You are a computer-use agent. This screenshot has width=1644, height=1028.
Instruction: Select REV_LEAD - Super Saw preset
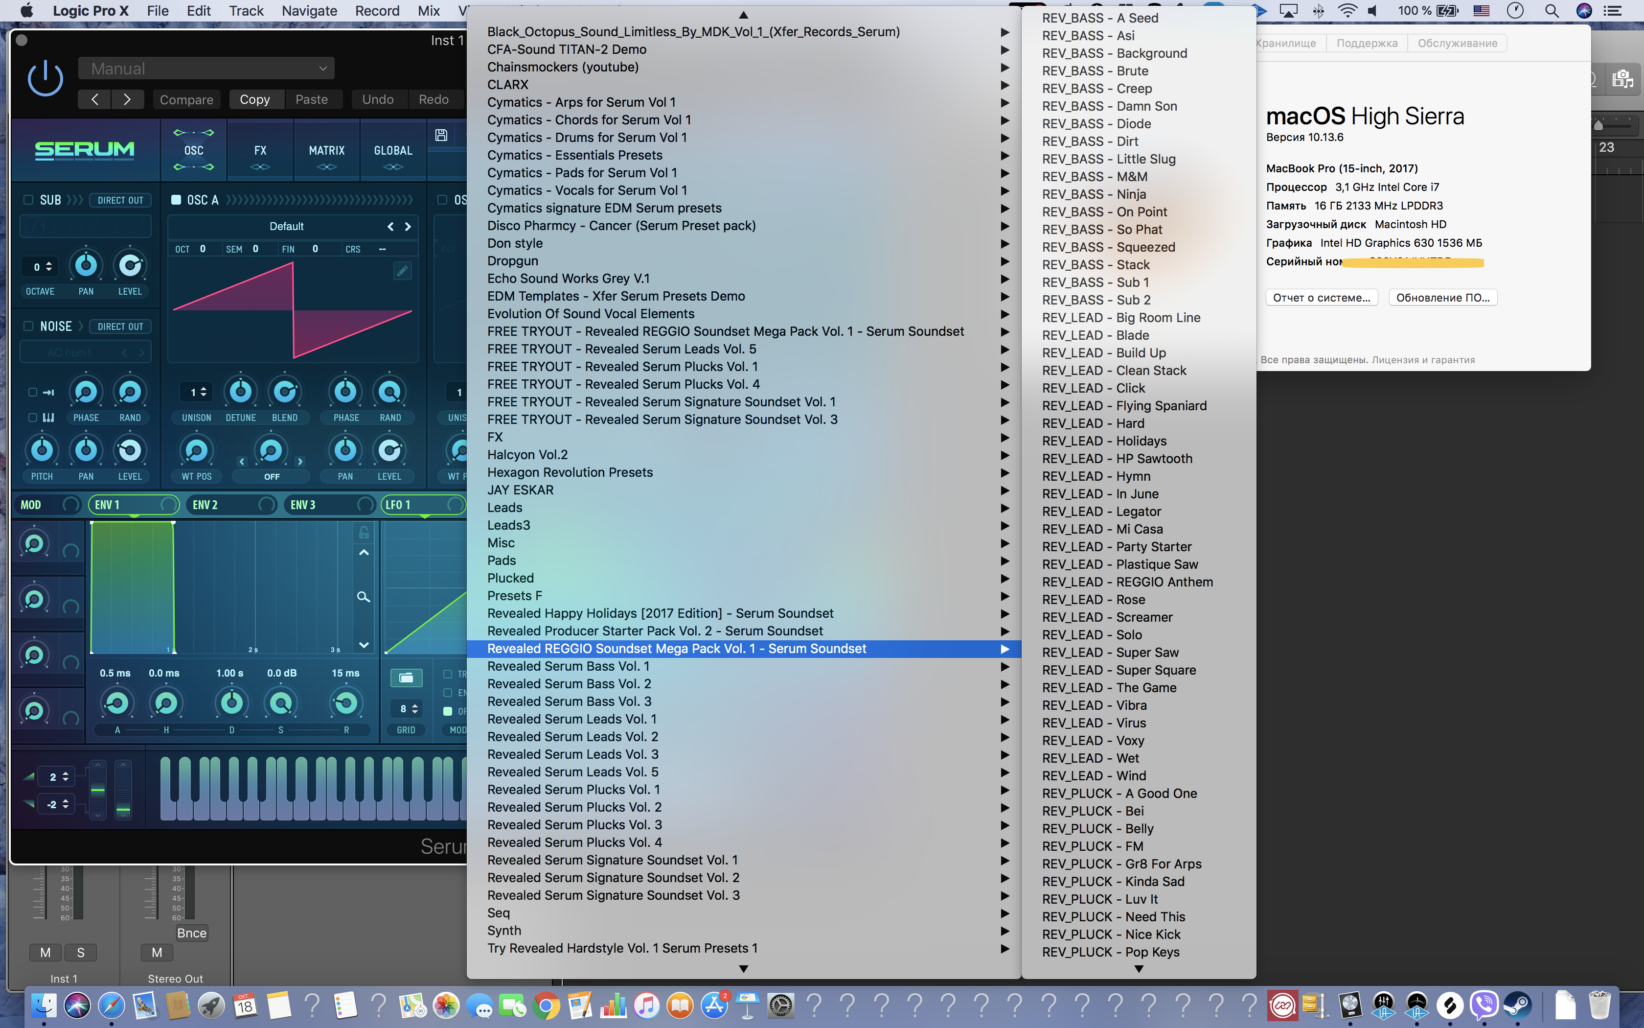(x=1139, y=653)
